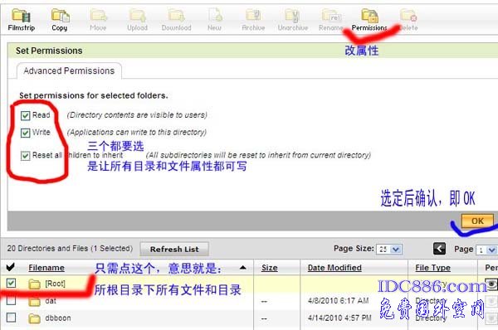This screenshot has height=330, width=498.
Task: Sort list by Date Modified
Action: 334,268
